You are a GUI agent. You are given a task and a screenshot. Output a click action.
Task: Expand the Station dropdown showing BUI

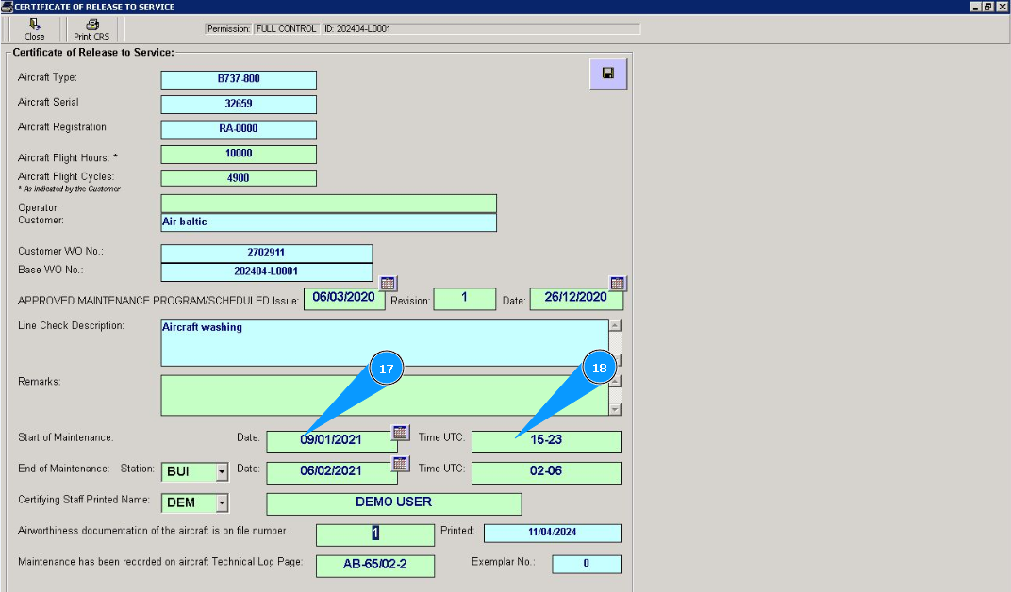(222, 471)
